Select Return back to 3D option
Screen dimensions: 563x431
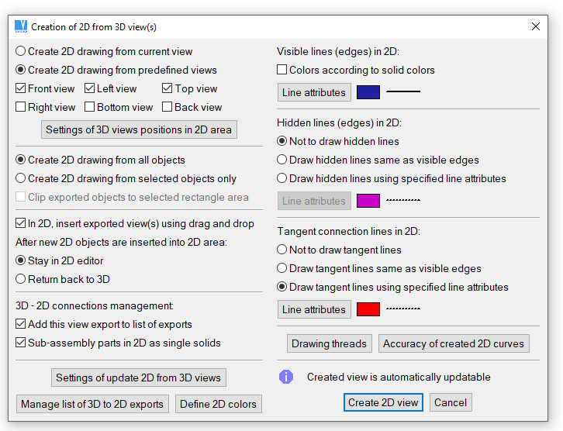tap(20, 279)
